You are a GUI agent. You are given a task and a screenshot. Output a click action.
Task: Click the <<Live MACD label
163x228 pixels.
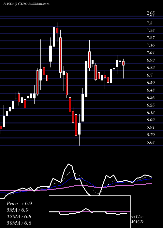137,219
